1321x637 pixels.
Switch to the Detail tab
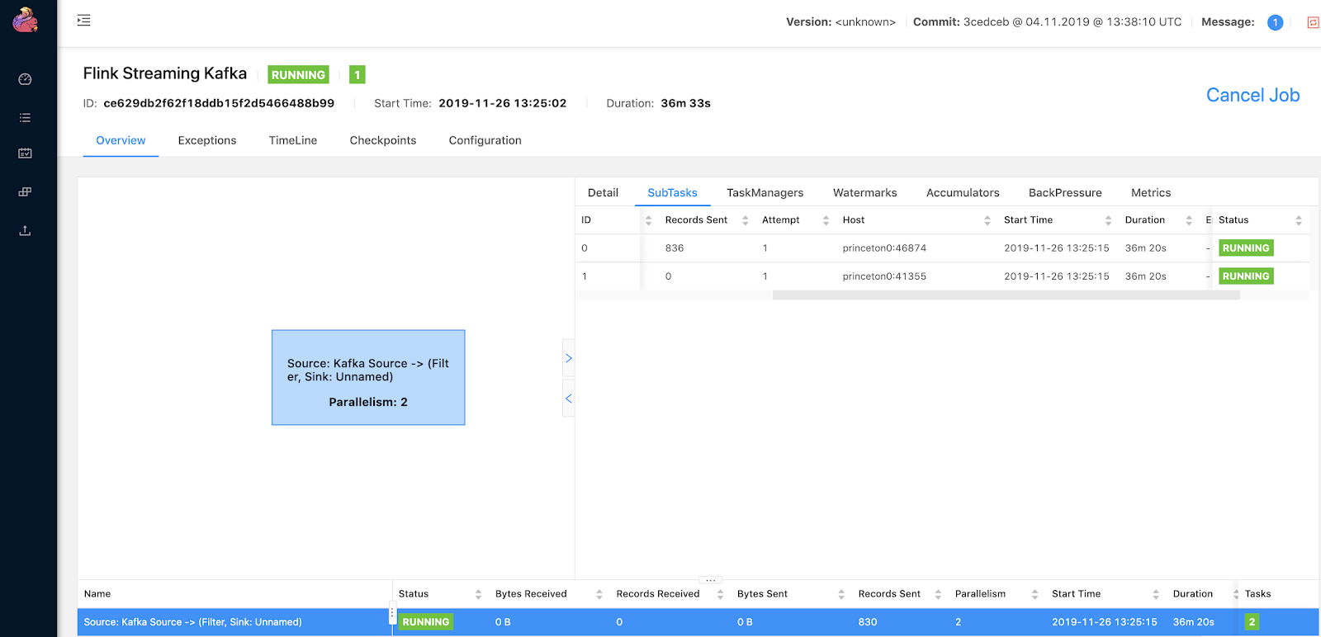click(603, 192)
